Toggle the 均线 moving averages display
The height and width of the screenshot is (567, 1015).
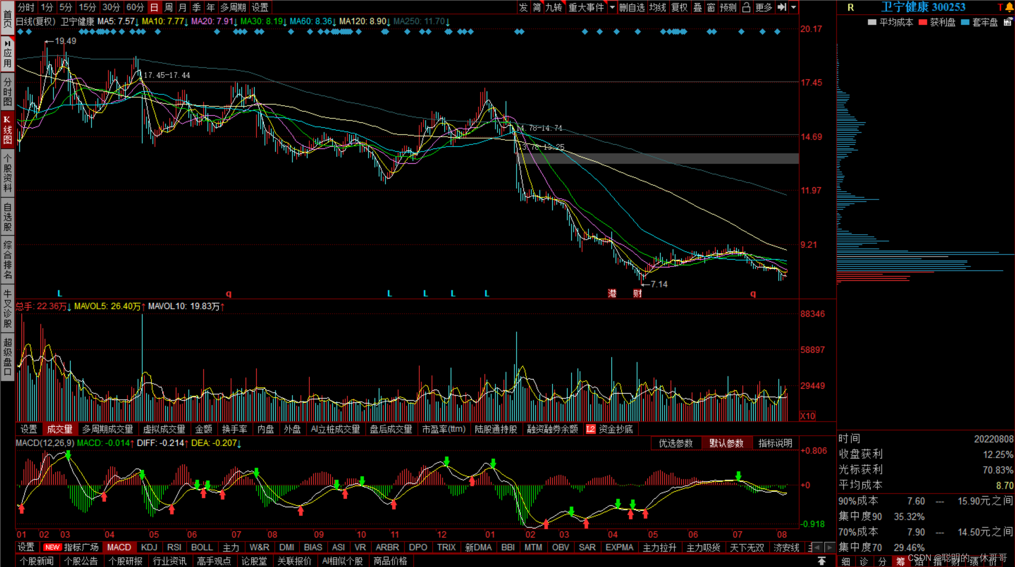coord(657,7)
